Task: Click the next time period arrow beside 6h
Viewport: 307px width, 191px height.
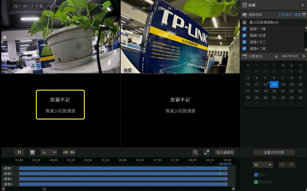Action: pyautogui.click(x=291, y=165)
